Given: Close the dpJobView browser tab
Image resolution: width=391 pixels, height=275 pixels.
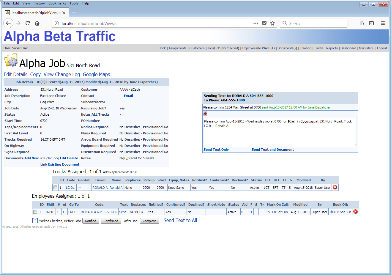Looking at the screenshot, I should (x=64, y=13).
